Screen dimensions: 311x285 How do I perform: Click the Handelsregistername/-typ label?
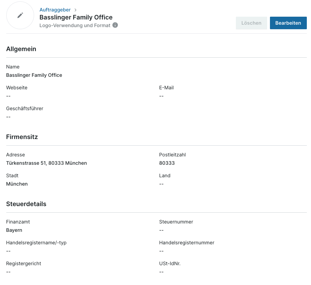[36, 243]
